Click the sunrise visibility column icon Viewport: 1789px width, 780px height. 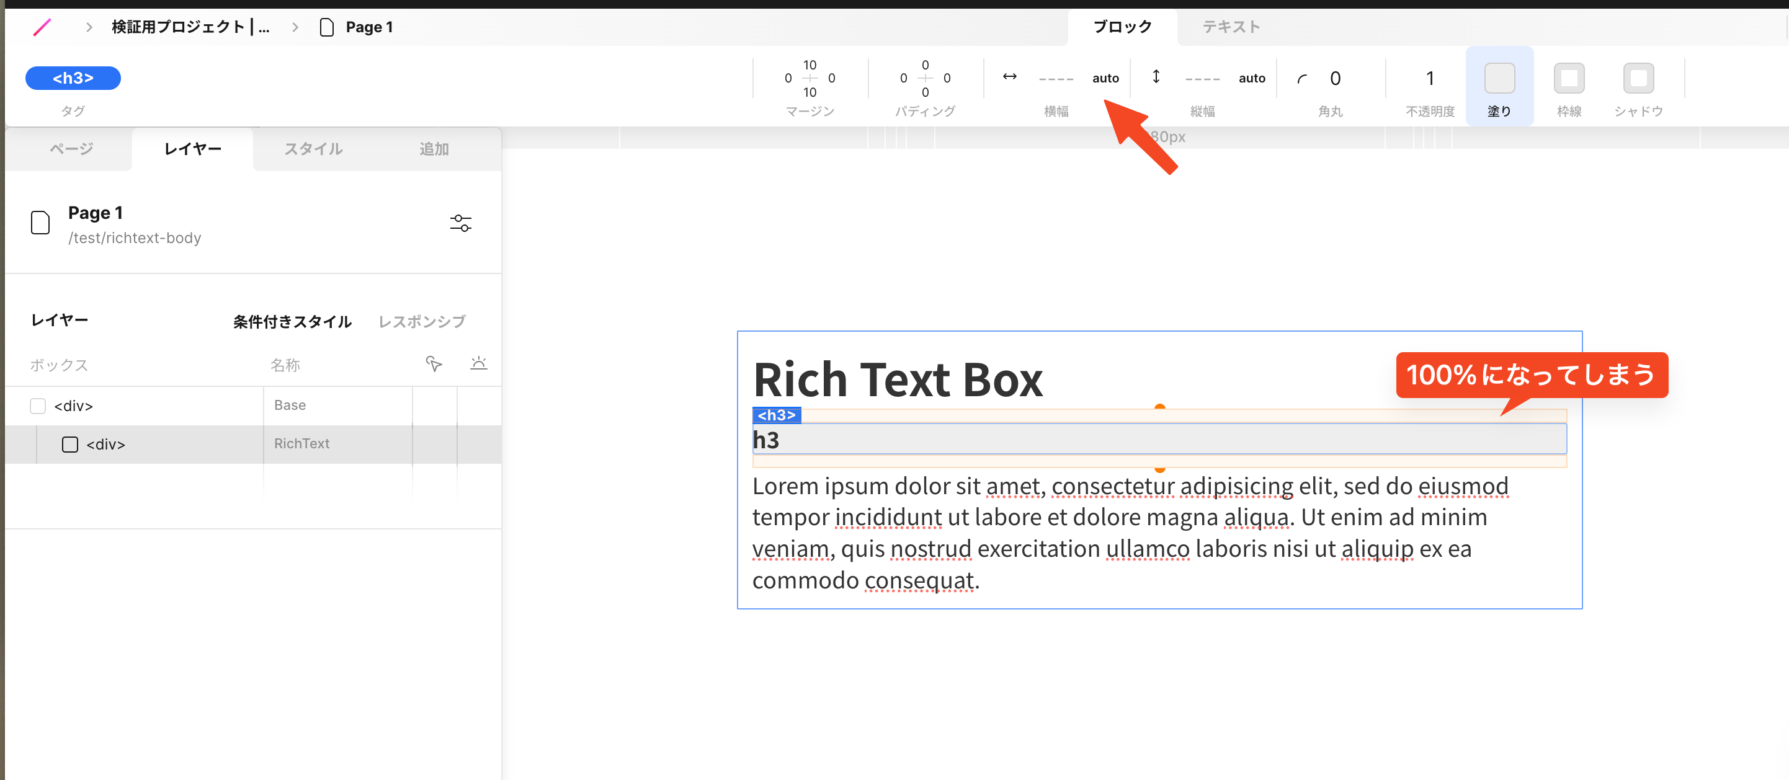(x=478, y=363)
